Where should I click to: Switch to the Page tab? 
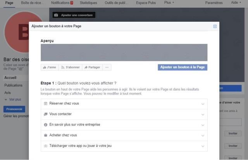click(x=9, y=3)
